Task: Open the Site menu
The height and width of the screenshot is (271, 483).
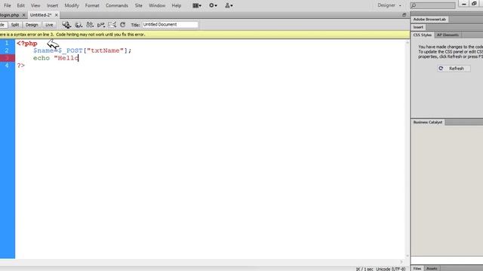Action: pyautogui.click(x=139, y=5)
